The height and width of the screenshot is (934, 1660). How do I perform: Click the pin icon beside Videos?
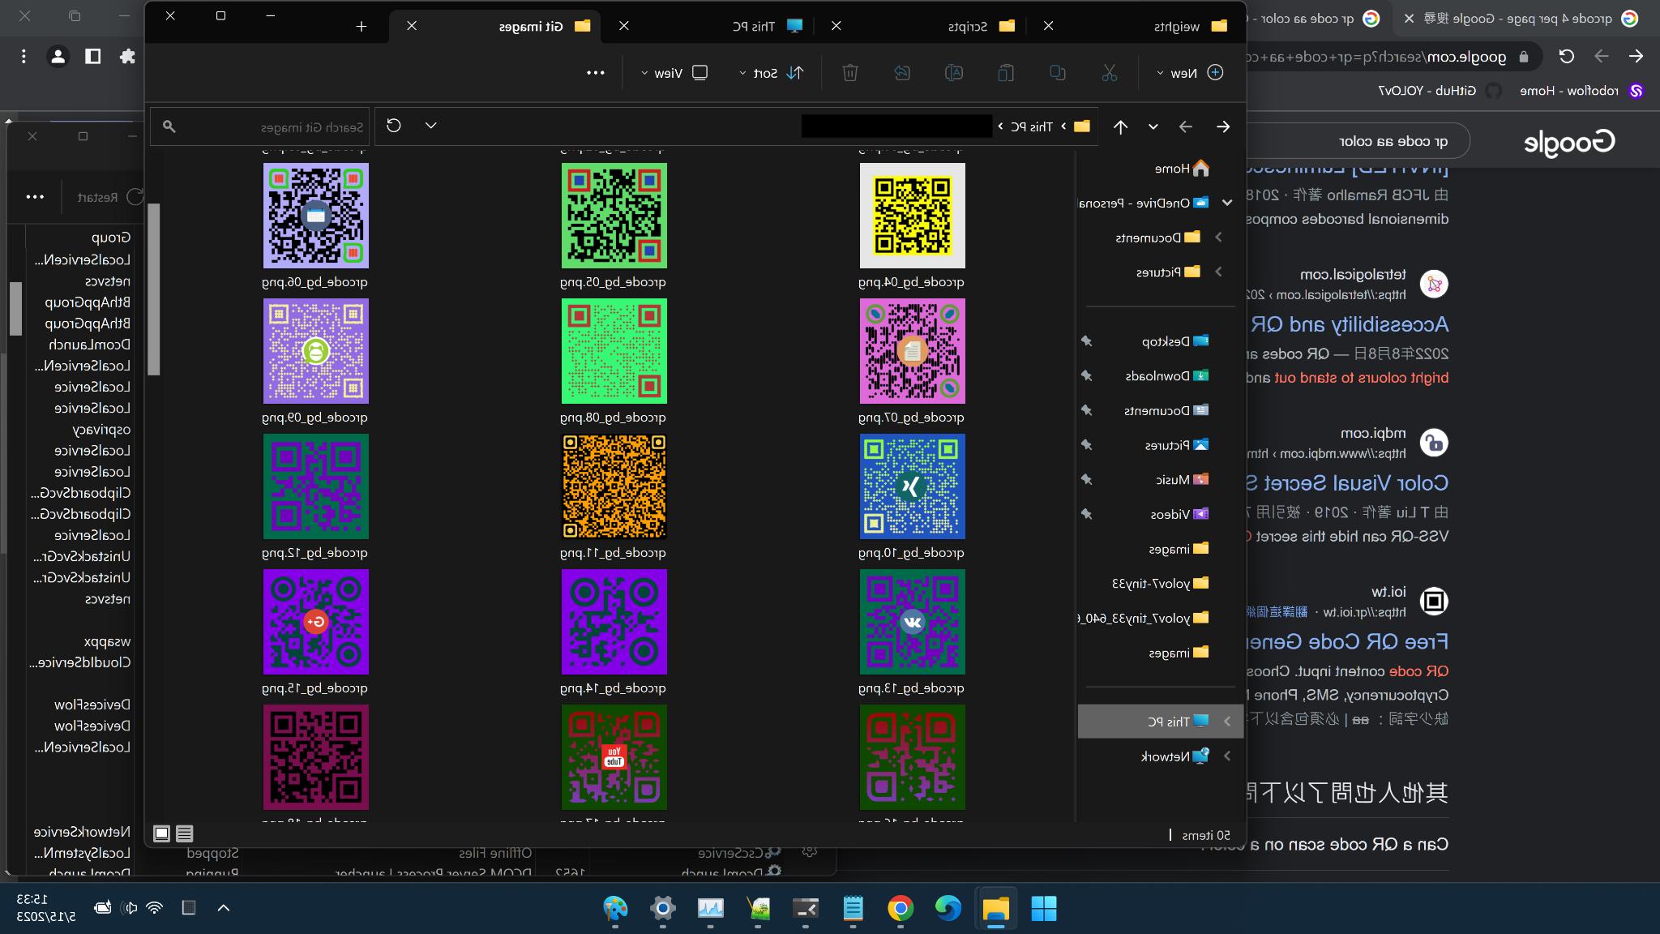1087,514
